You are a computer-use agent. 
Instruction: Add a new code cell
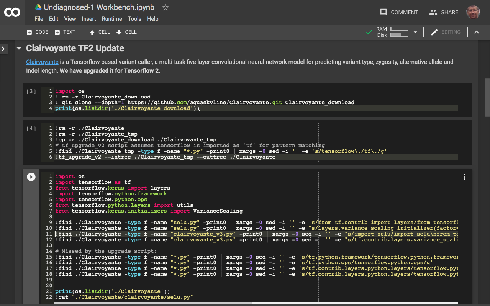[38, 32]
